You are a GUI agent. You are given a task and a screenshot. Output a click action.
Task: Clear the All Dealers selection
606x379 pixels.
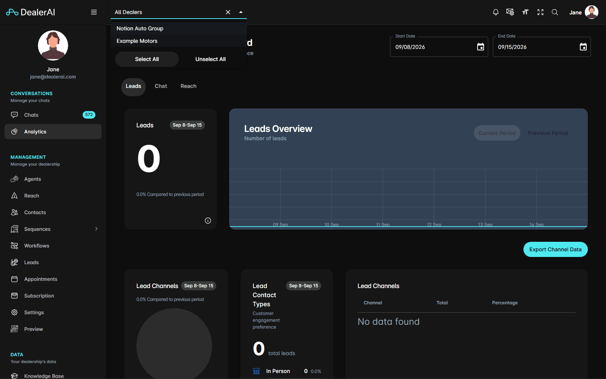click(x=228, y=12)
